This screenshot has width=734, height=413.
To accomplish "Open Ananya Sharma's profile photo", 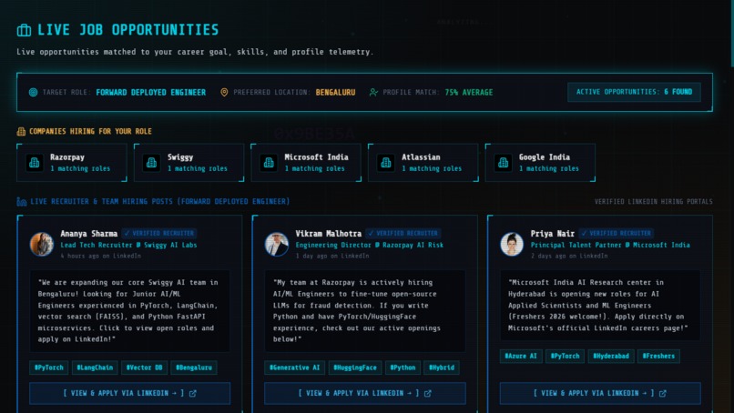I will 42,244.
